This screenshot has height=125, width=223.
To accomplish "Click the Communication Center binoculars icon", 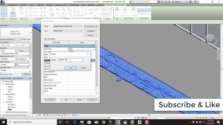I will click(x=159, y=2).
